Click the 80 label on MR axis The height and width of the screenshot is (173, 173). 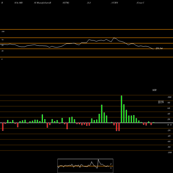(x=169, y=103)
